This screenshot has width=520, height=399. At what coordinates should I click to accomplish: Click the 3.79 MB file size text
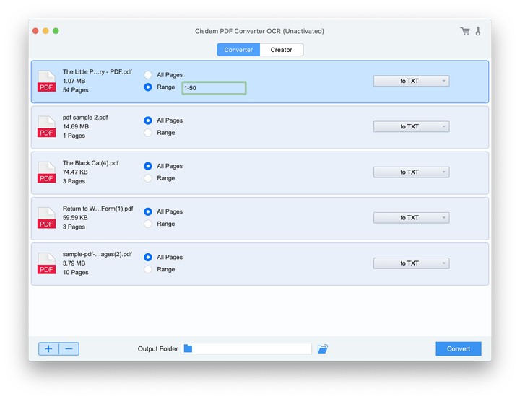point(74,263)
